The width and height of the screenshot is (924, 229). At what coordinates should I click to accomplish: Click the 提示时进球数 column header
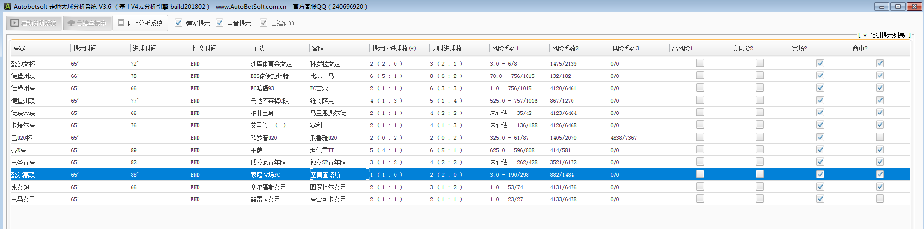[x=394, y=48]
